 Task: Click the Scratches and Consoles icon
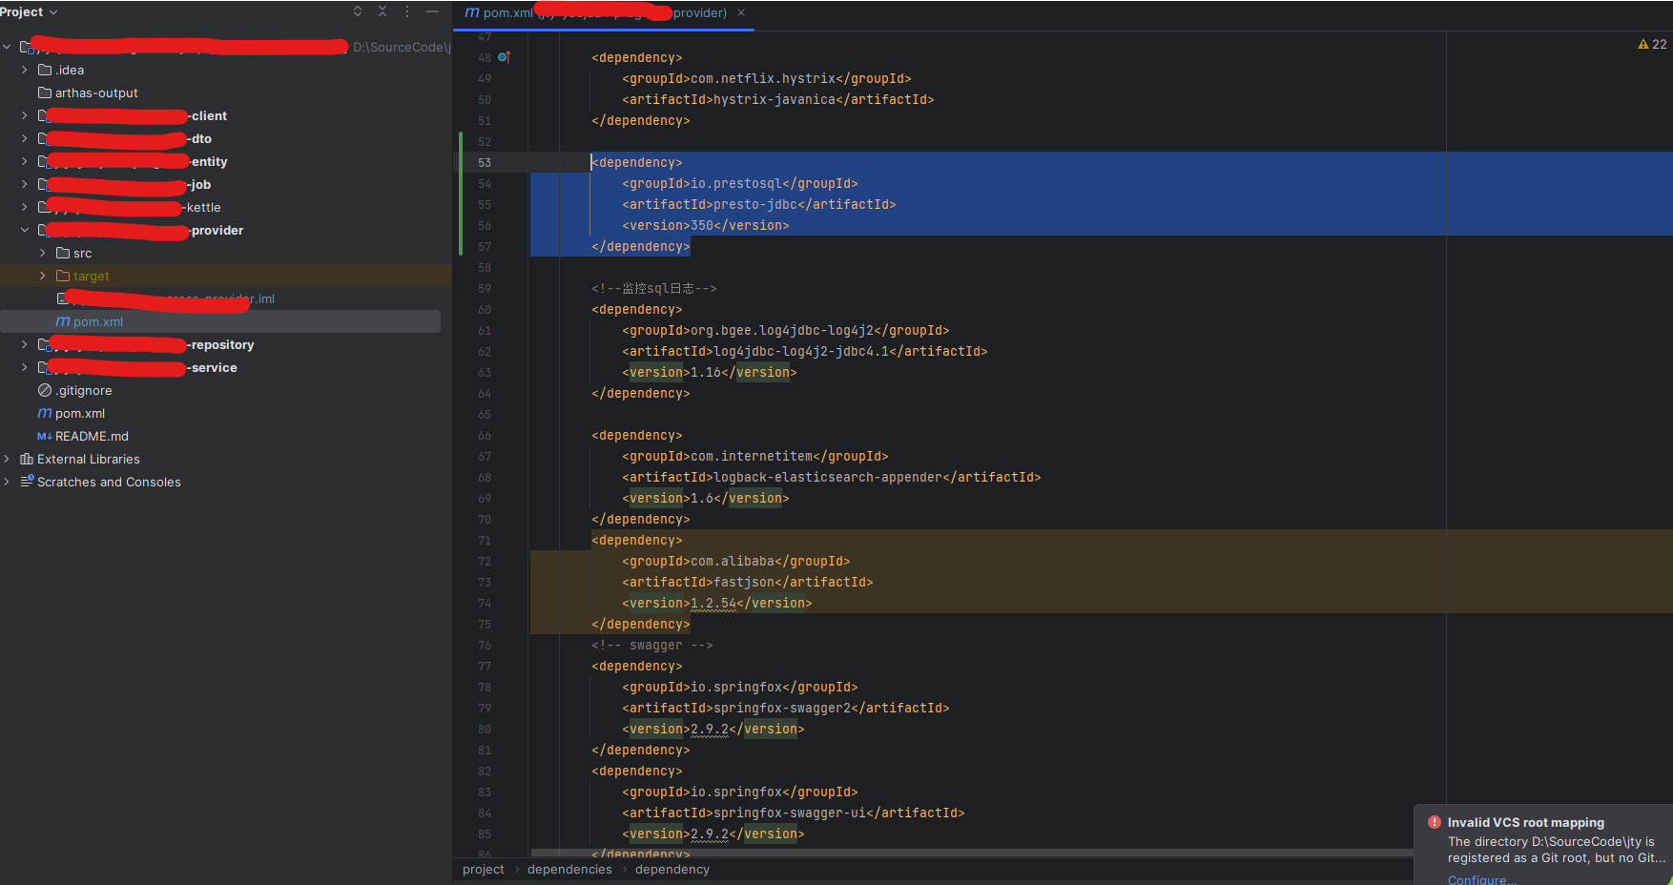(27, 482)
